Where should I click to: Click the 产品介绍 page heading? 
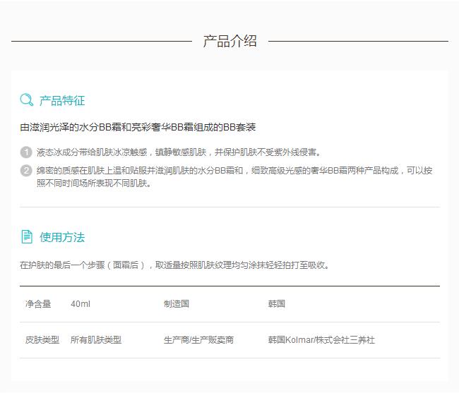click(229, 41)
